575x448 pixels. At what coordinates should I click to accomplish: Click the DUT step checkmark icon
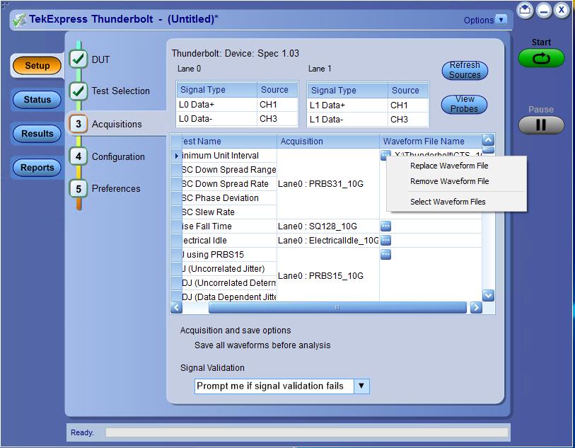pyautogui.click(x=79, y=59)
